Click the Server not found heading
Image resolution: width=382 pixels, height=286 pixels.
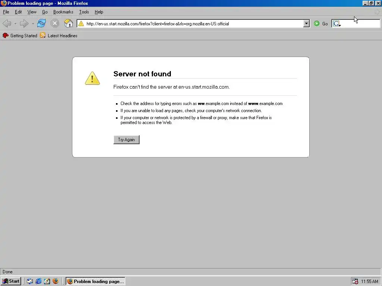coord(142,74)
